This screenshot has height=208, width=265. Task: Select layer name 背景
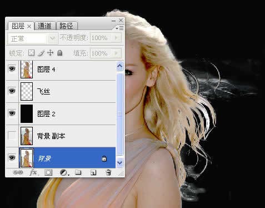point(44,159)
